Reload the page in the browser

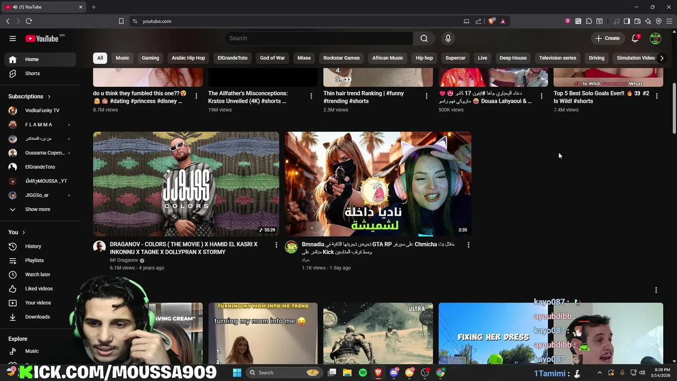(29, 21)
